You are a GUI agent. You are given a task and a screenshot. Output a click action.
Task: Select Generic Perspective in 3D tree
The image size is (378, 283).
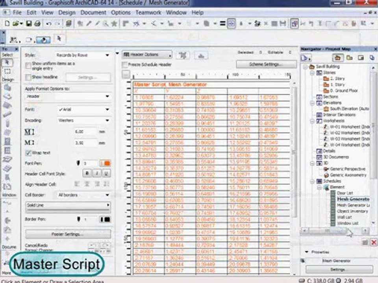coord(348,169)
